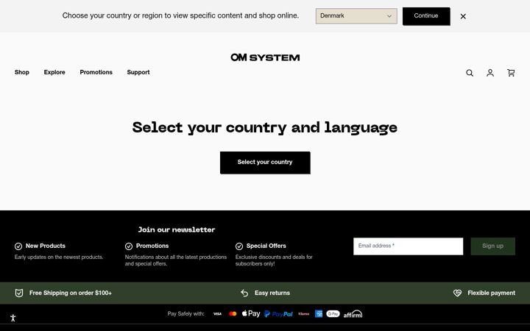Click the Pay Safely with label
The height and width of the screenshot is (331, 530).
tap(186, 314)
